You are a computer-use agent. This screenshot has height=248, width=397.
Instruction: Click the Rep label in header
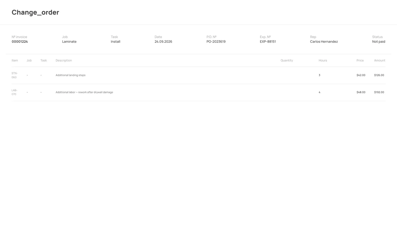pos(313,37)
